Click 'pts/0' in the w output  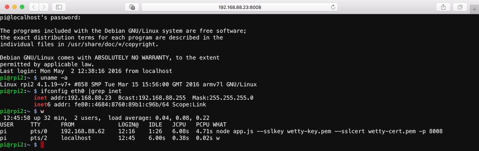click(x=39, y=131)
